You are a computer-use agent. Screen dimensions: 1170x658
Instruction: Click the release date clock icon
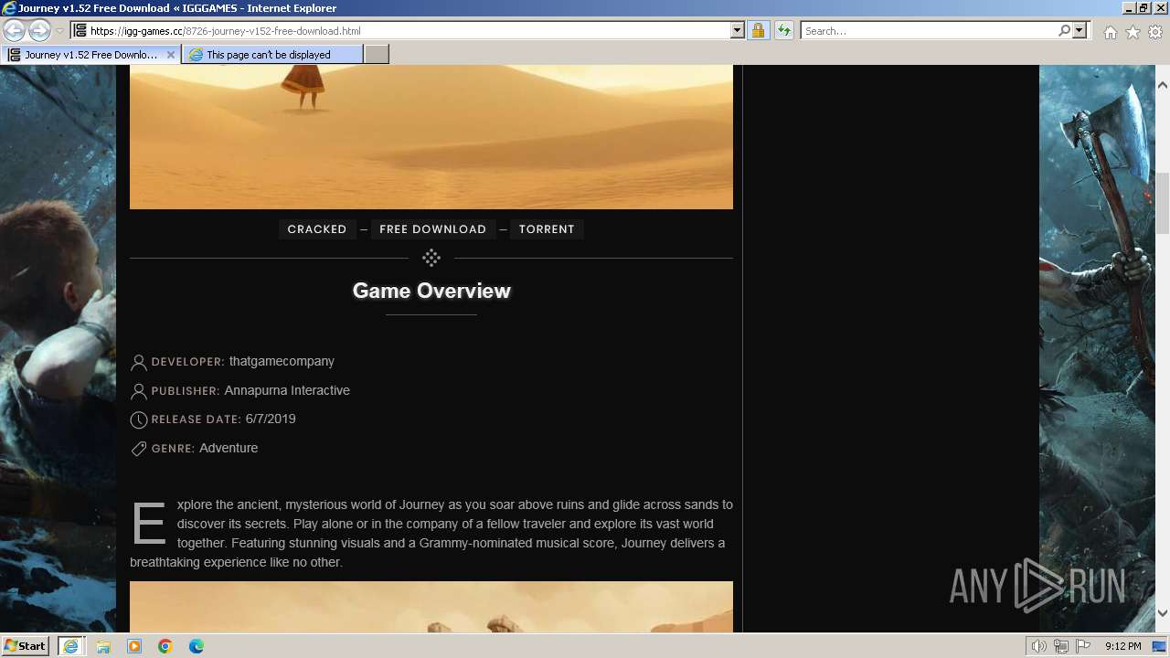[x=139, y=420]
